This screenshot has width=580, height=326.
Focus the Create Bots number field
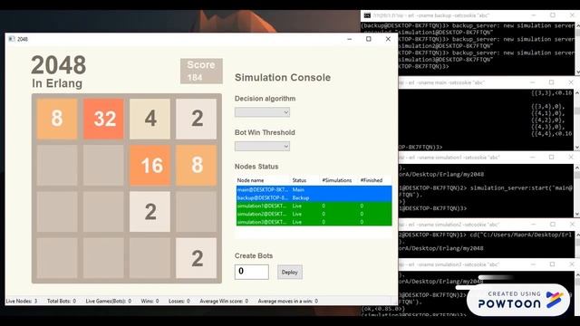252,272
